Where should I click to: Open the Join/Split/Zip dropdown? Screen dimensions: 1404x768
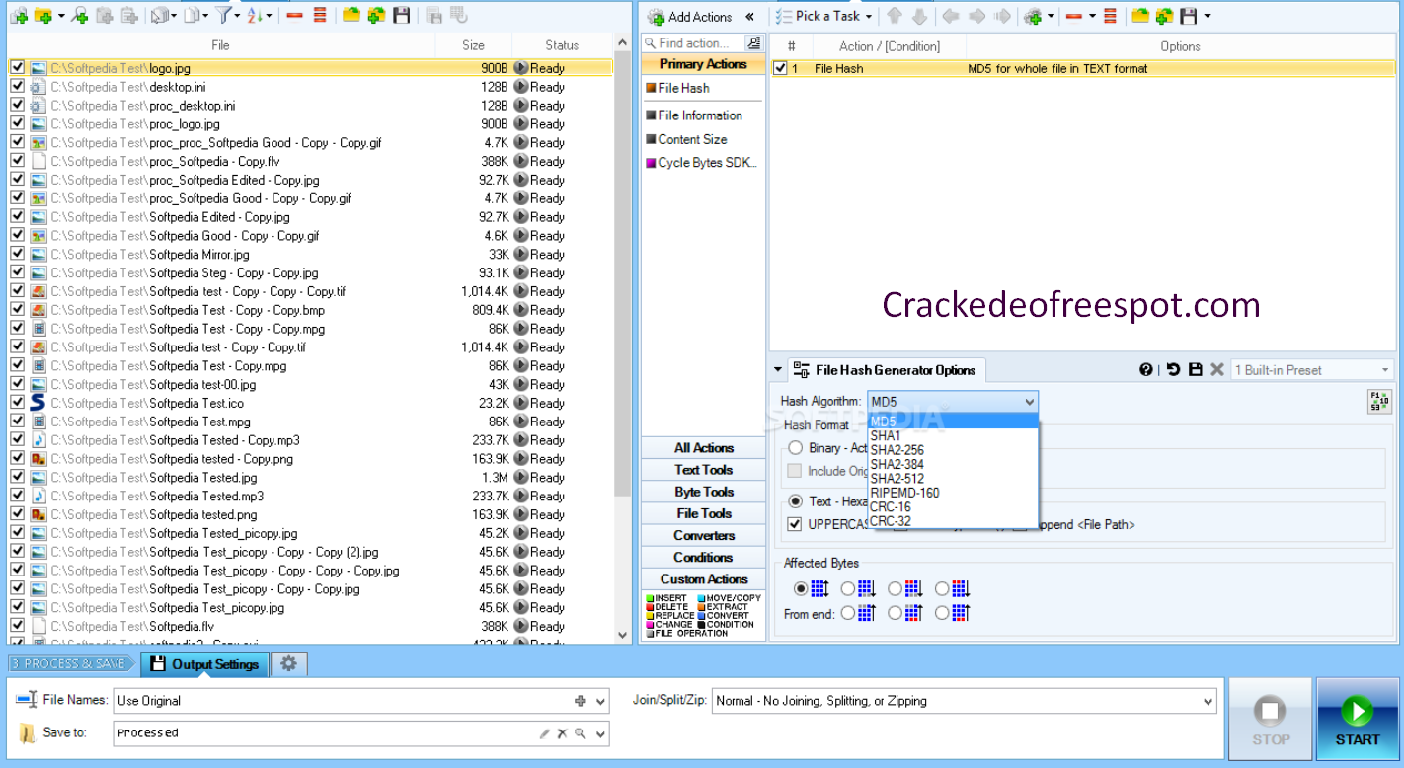click(x=964, y=701)
